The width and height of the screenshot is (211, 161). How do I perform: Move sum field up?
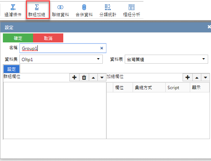(x=197, y=77)
